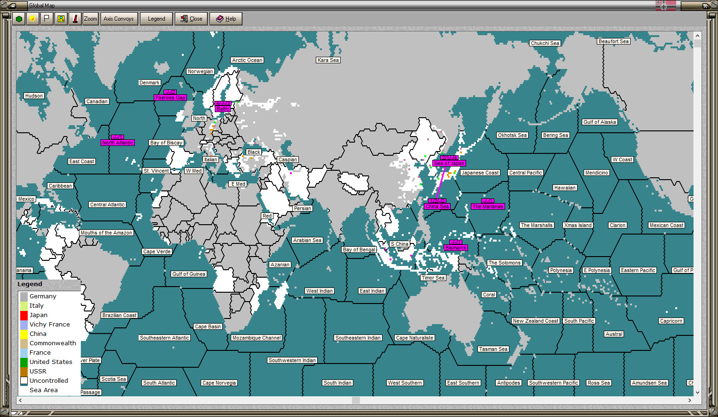Click the Japanese Coast label

pos(480,173)
